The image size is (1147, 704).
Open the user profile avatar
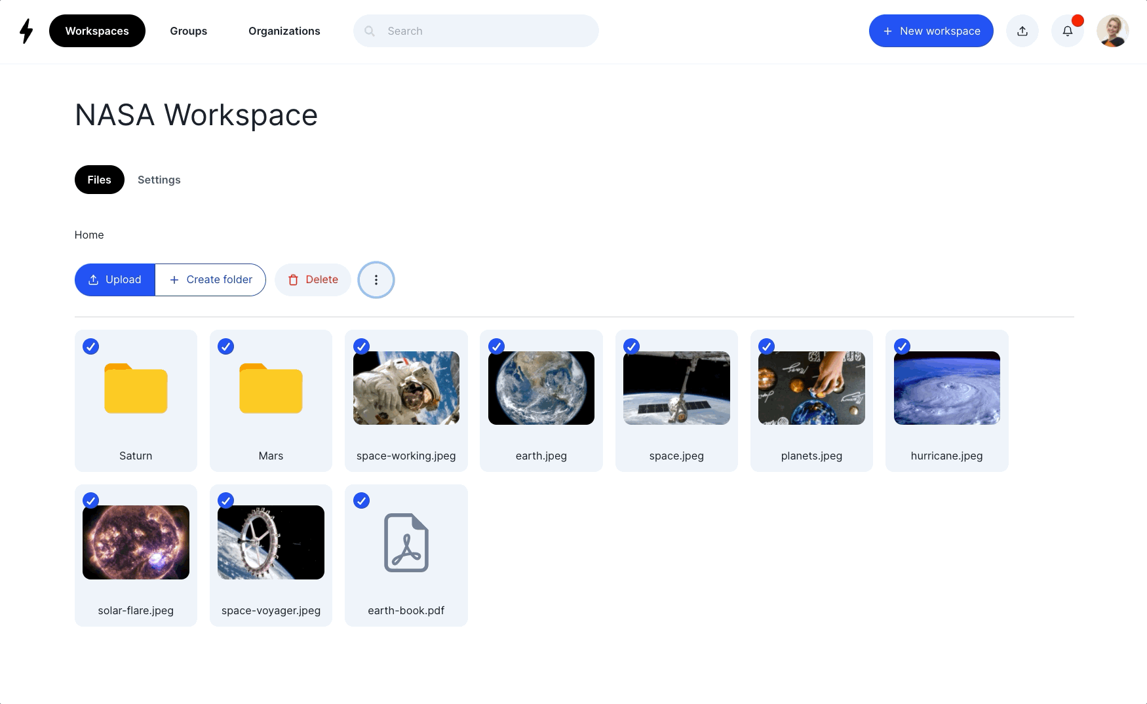point(1112,31)
